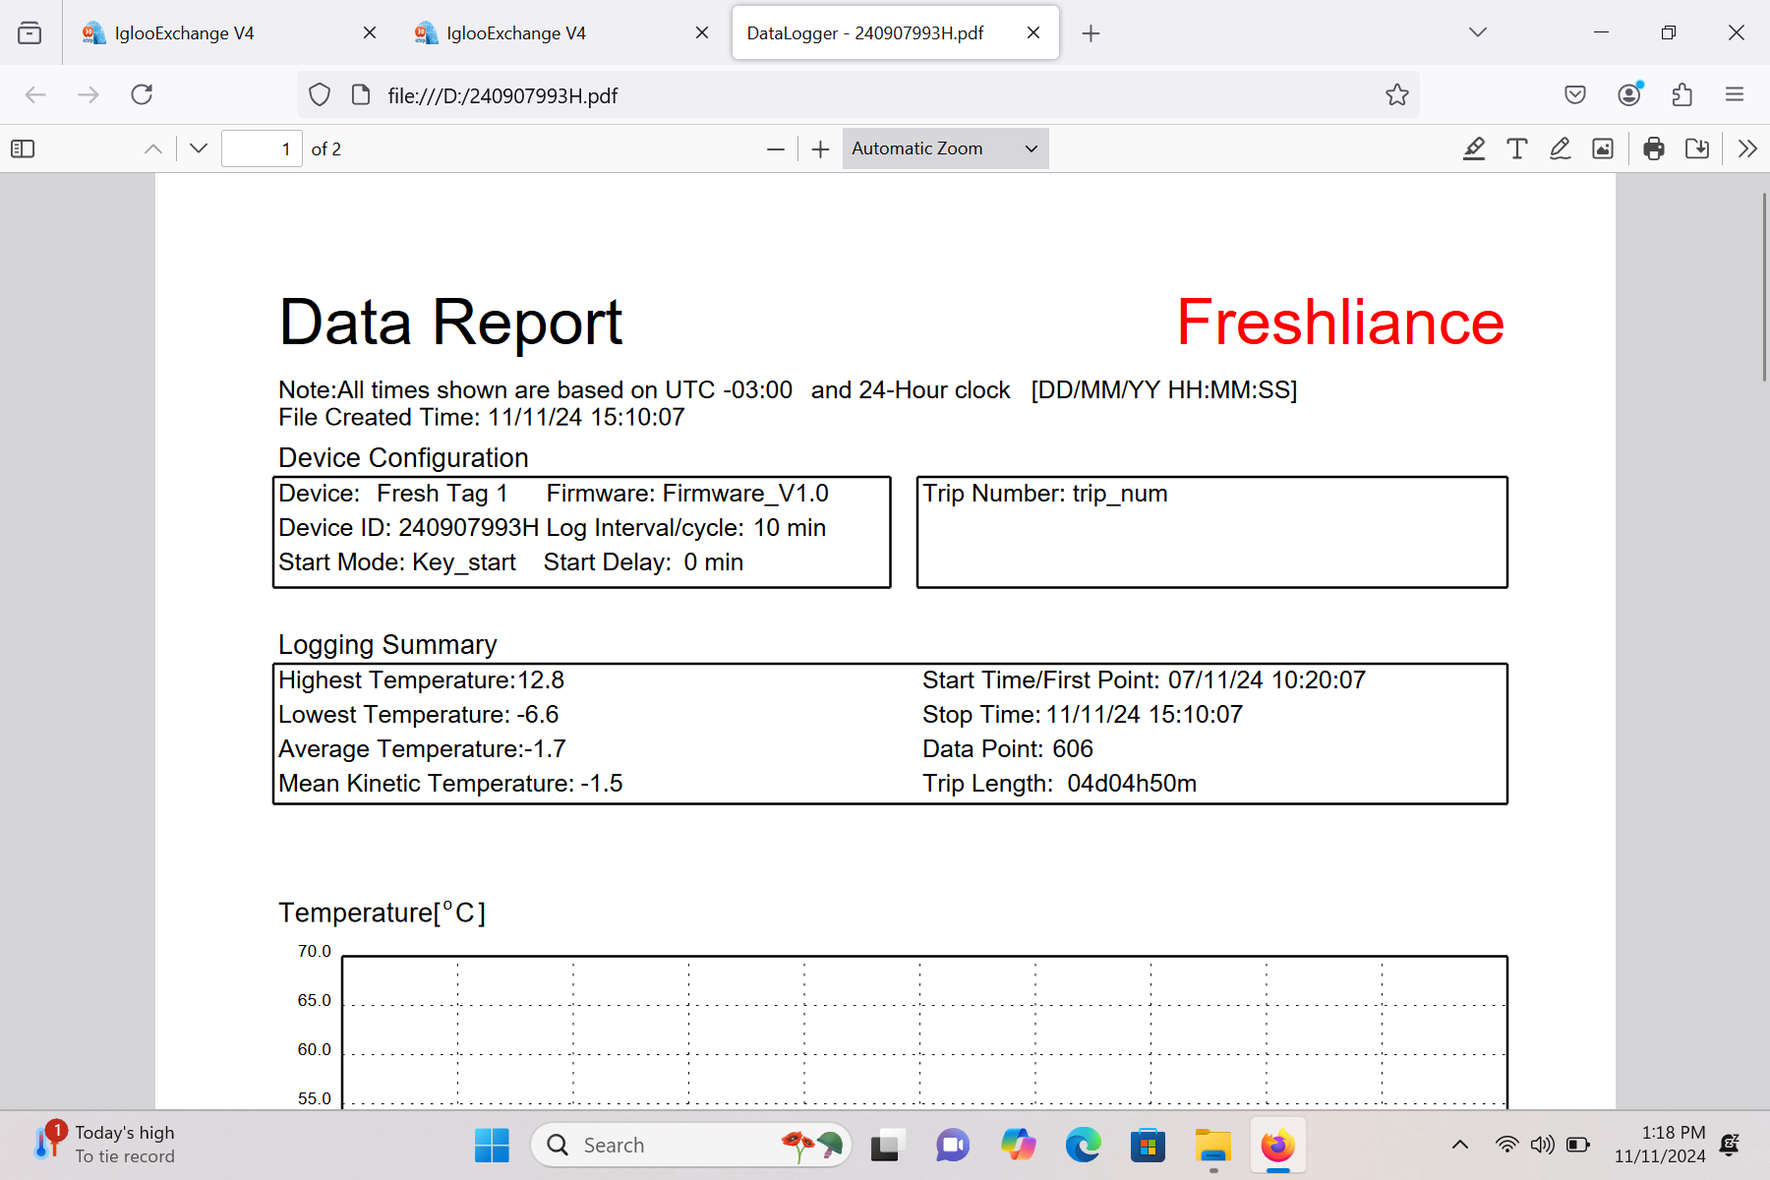Open the extensions menu

(1682, 94)
